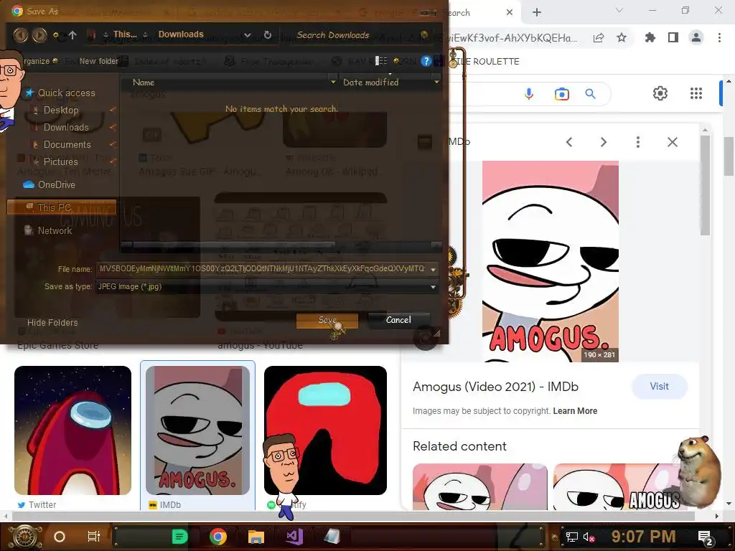Open the Google apps grid
Screen dimensions: 735x551
click(696, 93)
